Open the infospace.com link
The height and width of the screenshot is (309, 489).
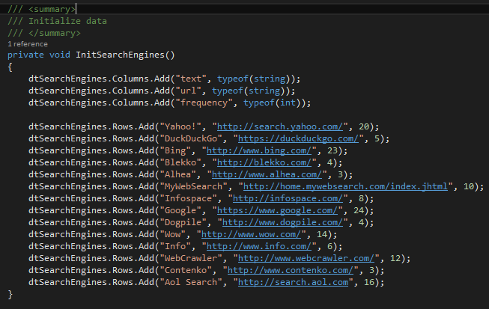(288, 198)
